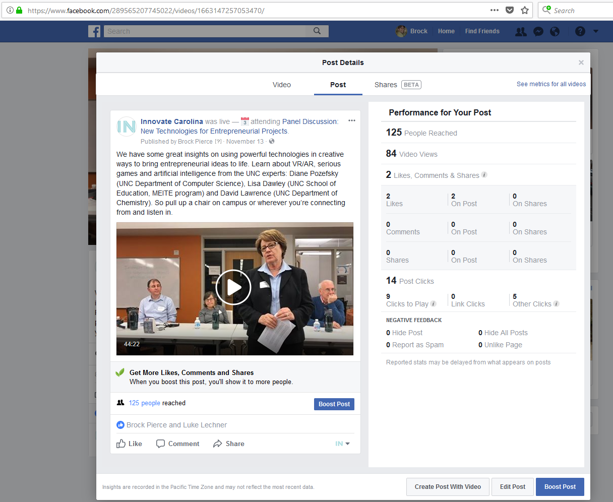Image resolution: width=613 pixels, height=502 pixels.
Task: Click the Share button
Action: click(x=229, y=444)
